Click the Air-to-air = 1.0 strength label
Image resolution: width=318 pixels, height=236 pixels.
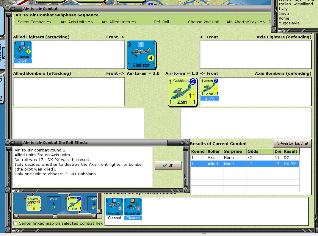181,73
